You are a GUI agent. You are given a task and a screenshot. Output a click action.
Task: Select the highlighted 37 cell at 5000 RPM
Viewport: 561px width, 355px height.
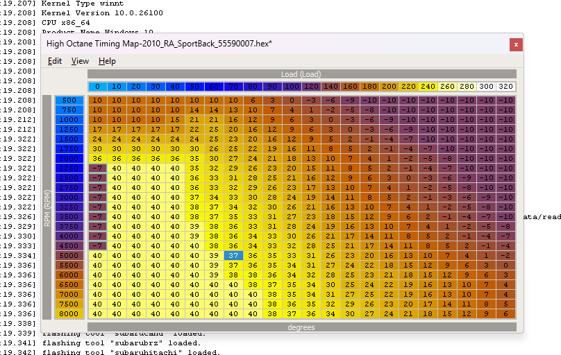point(233,255)
